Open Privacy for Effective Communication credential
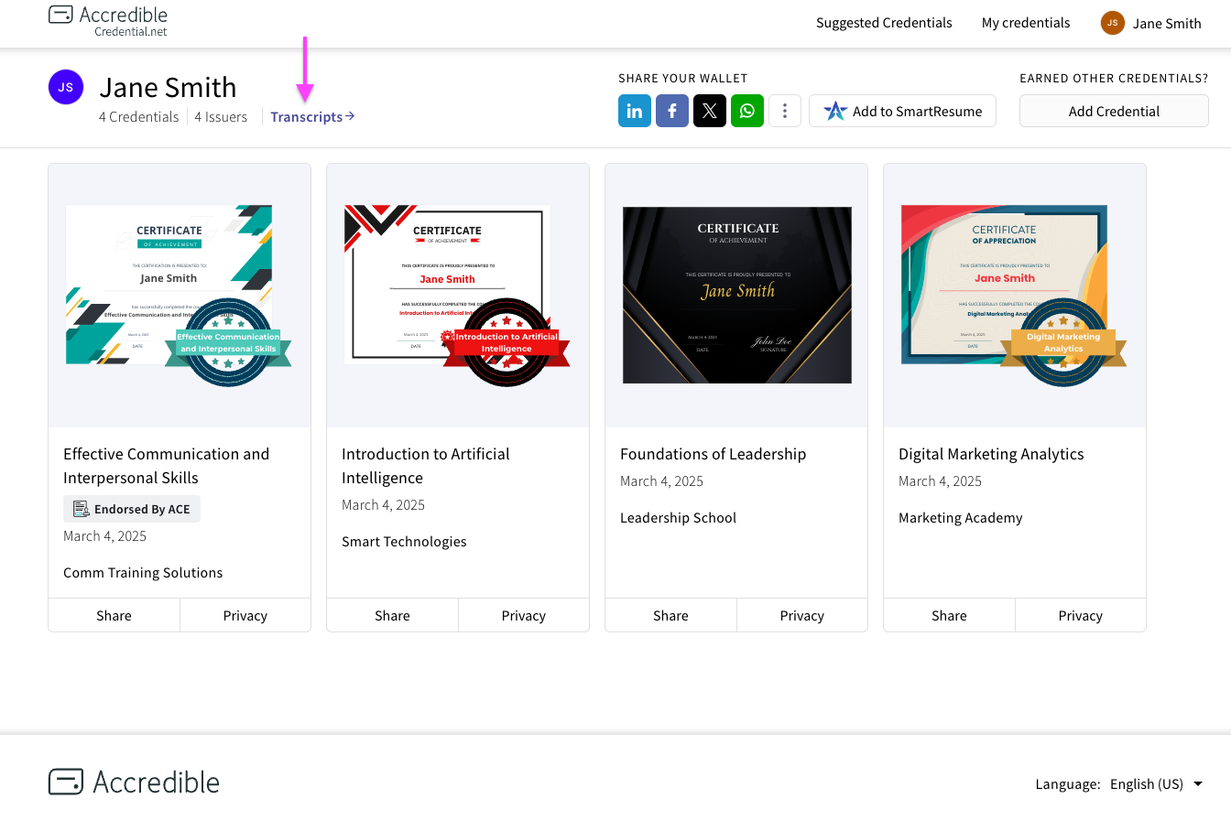 click(245, 615)
